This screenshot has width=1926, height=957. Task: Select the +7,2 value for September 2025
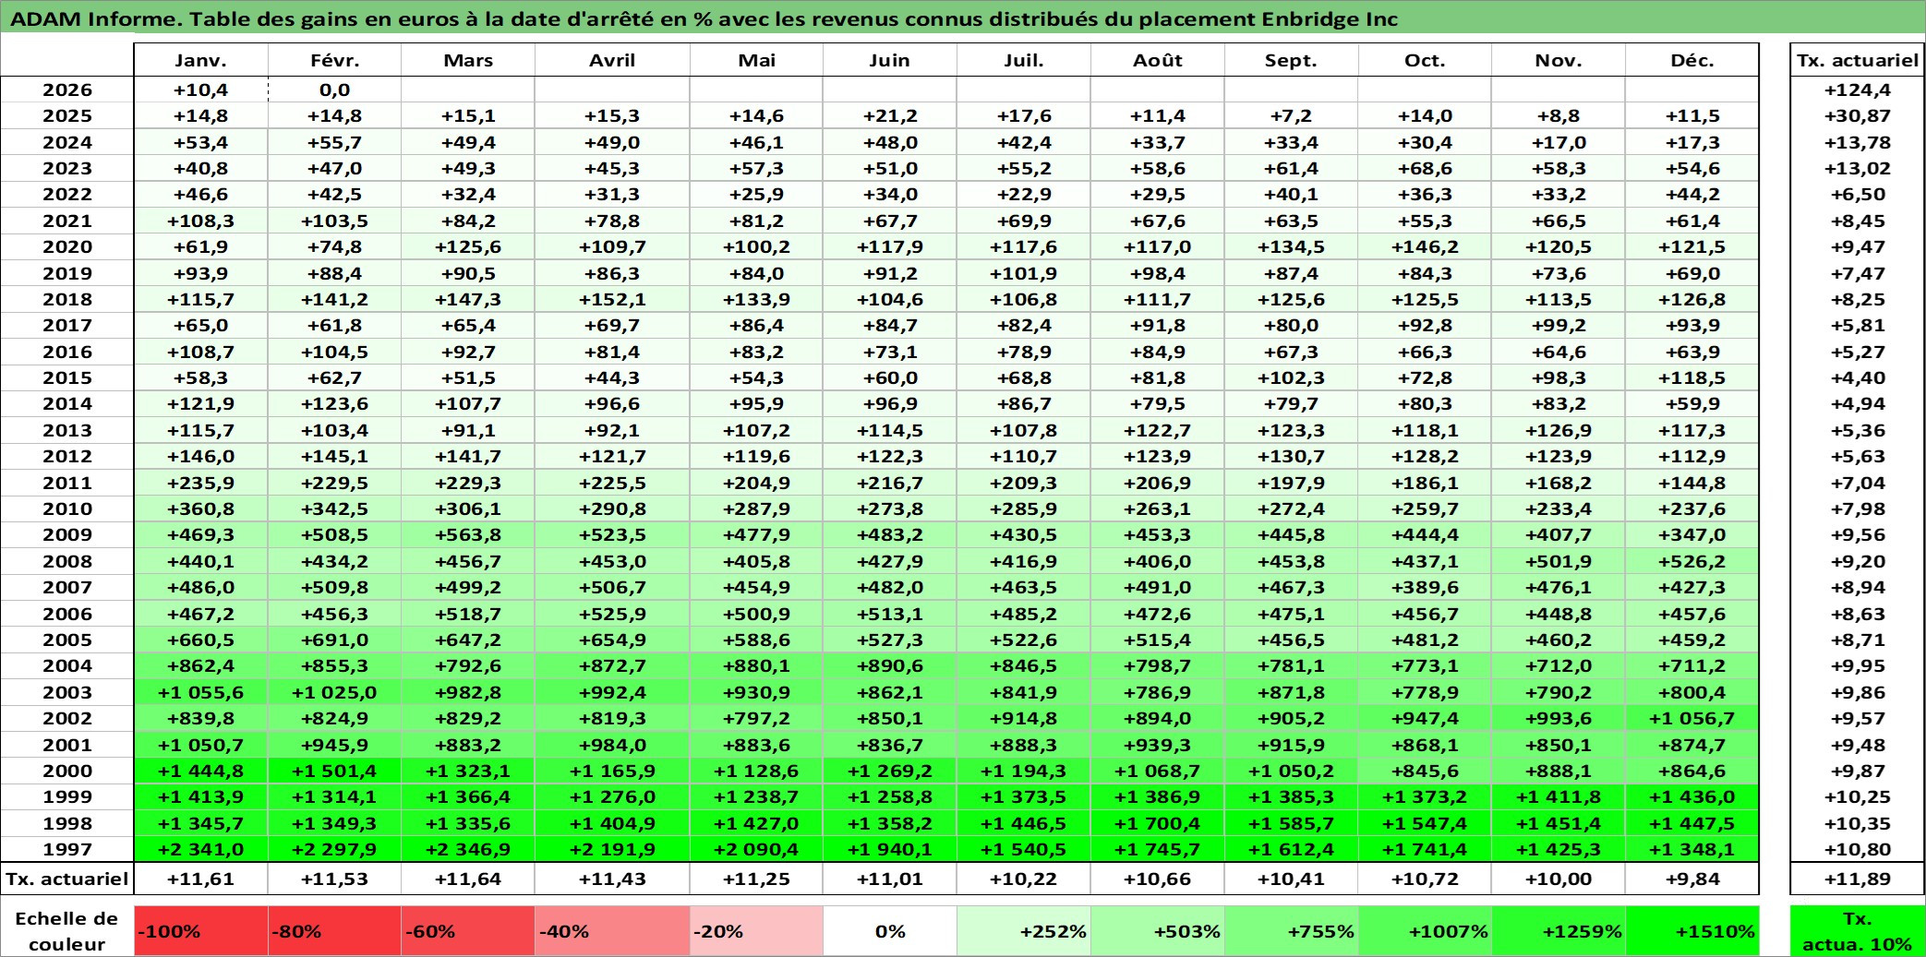(x=1291, y=115)
